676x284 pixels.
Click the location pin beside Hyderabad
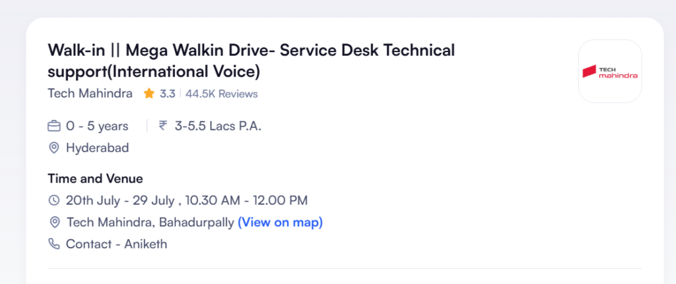[x=54, y=148]
